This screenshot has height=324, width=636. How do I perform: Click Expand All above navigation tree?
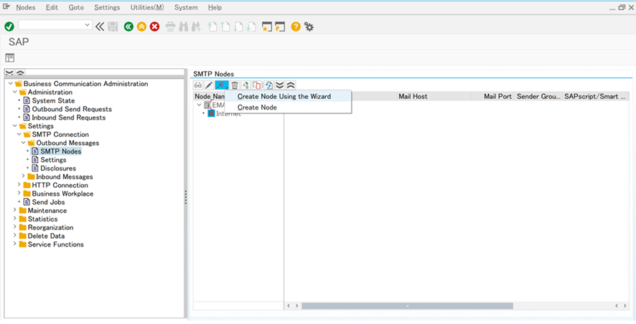[9, 72]
